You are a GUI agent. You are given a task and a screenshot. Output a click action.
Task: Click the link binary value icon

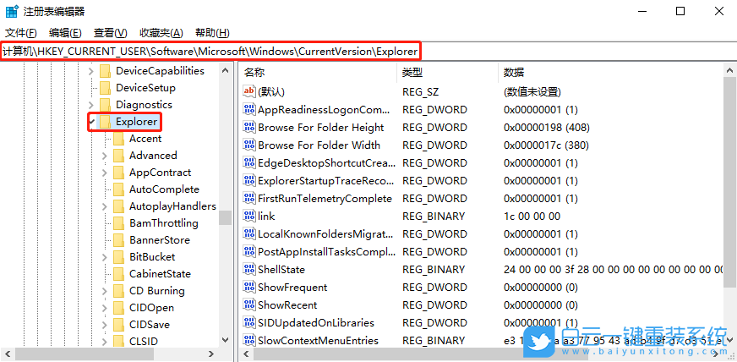click(x=249, y=217)
